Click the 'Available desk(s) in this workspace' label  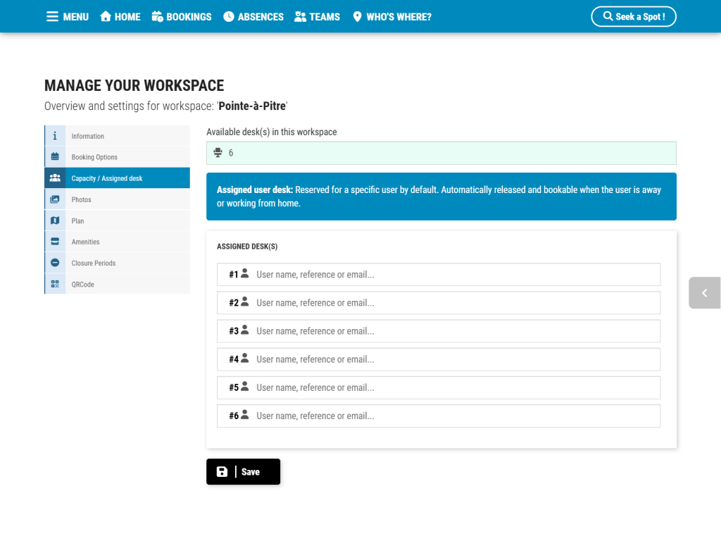coord(271,132)
